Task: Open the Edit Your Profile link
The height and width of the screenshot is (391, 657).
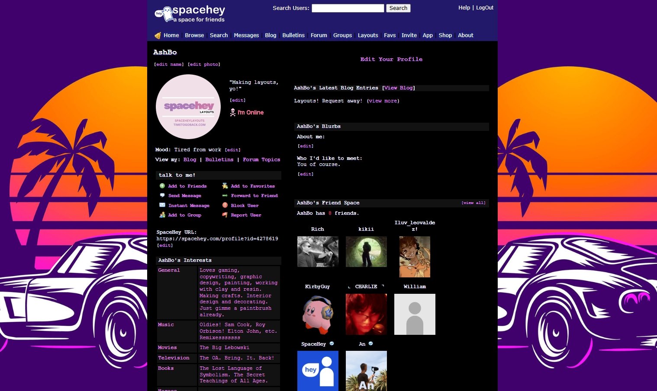Action: point(391,59)
